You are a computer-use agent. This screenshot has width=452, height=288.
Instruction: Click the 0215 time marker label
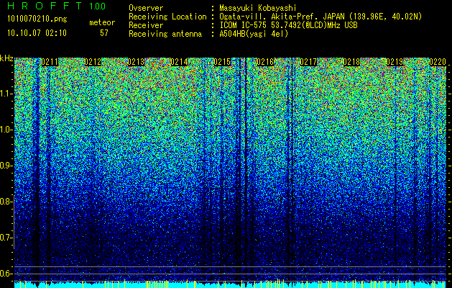pyautogui.click(x=222, y=62)
